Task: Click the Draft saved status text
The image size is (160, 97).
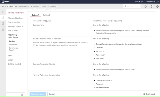Action: tap(150, 94)
